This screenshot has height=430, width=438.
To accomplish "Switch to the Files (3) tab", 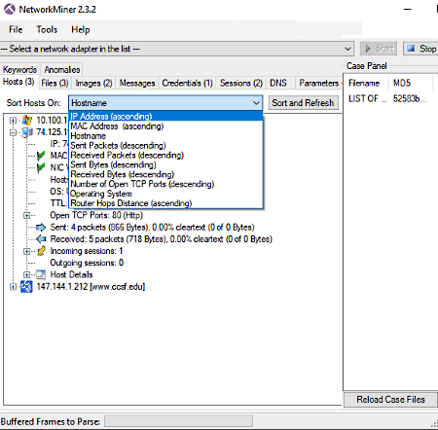I will coord(55,84).
